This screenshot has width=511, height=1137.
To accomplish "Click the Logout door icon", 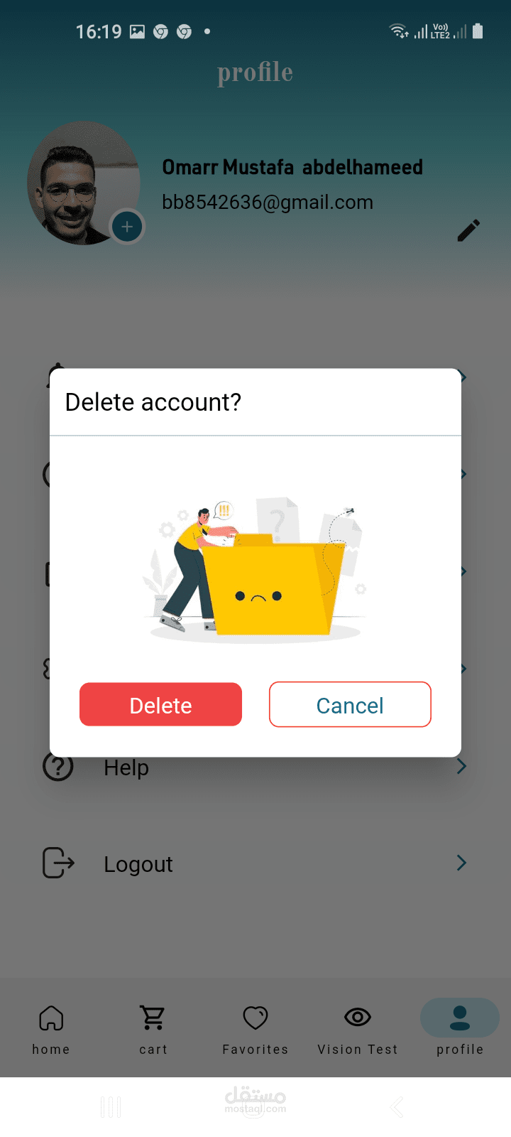I will [x=58, y=863].
